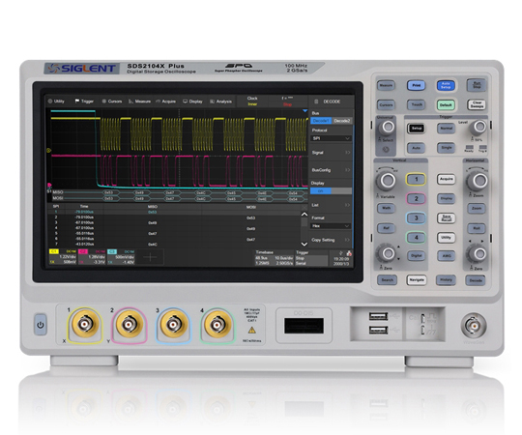Toggle the decode Display on switch
The width and height of the screenshot is (522, 435).
point(331,191)
